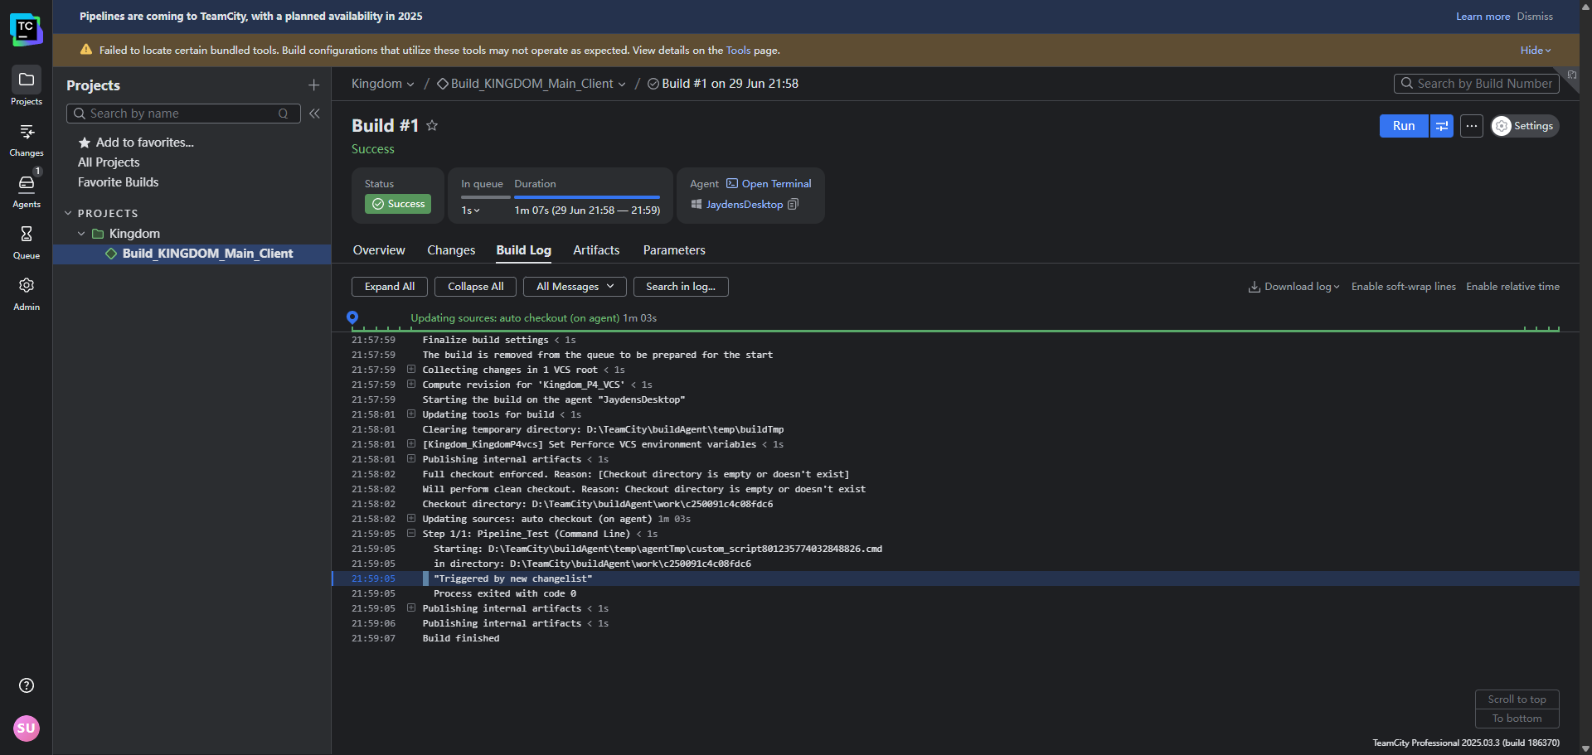Hide the bundled tools warning
1592x755 pixels.
tap(1535, 51)
